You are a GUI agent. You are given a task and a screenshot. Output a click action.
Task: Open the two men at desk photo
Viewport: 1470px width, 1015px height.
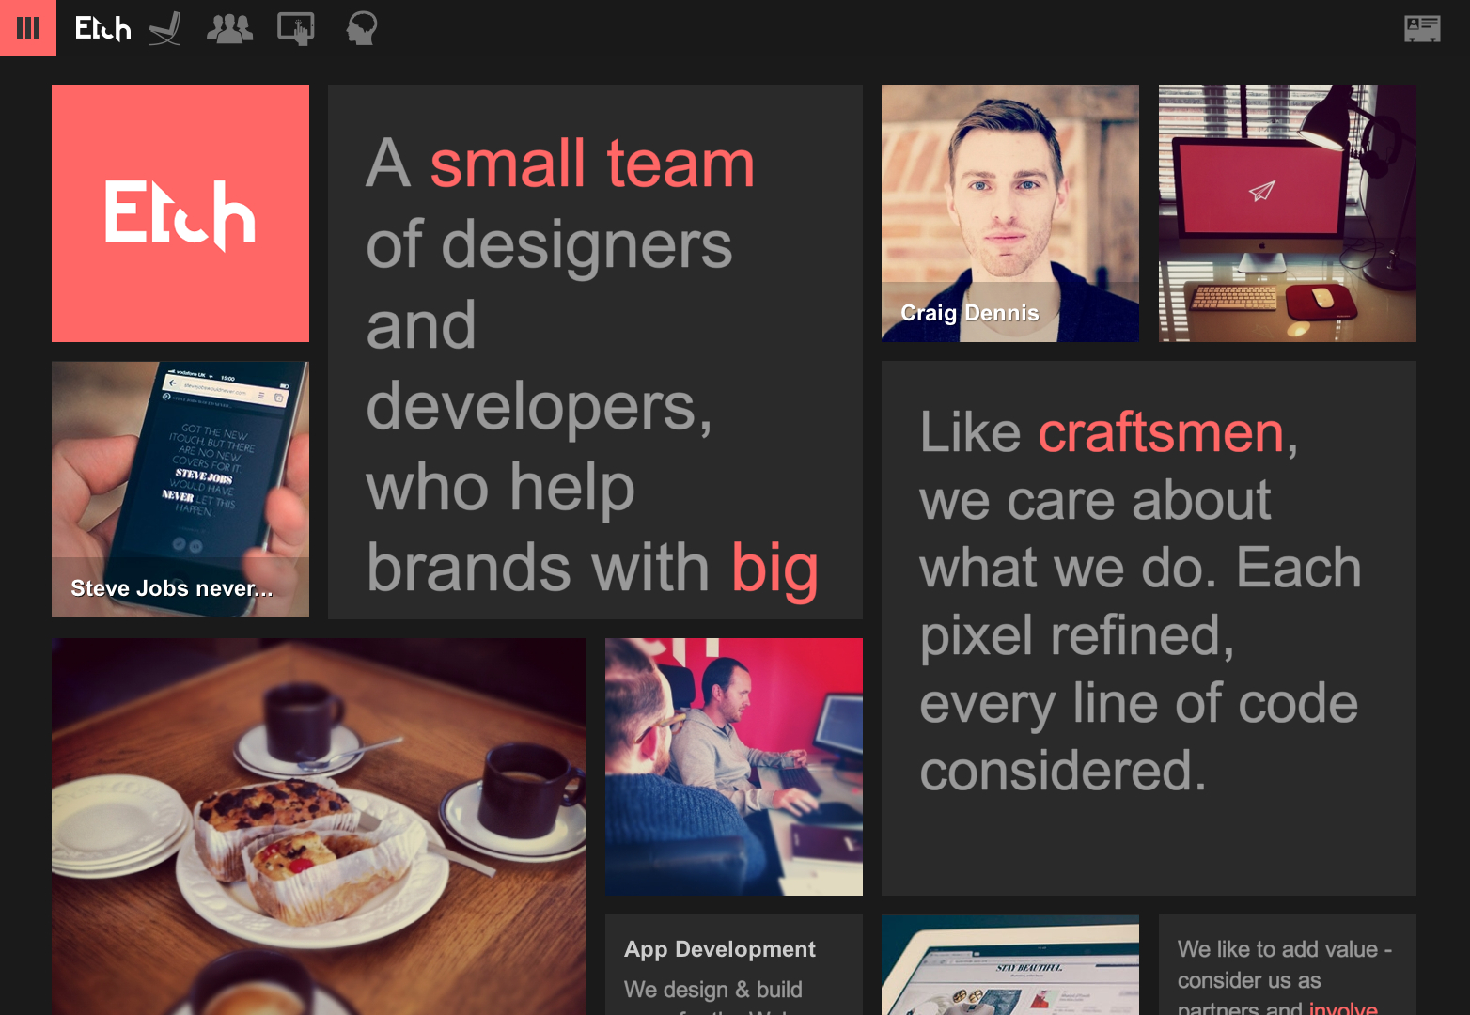coord(733,766)
